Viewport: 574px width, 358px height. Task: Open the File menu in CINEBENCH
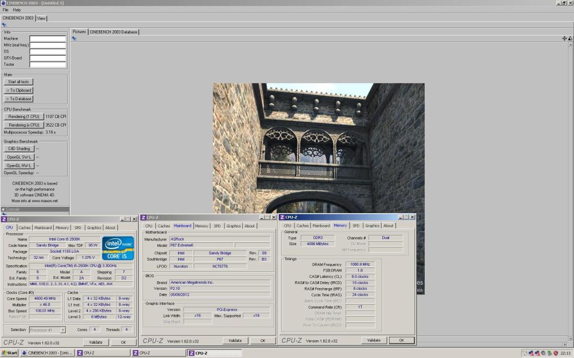coord(5,10)
